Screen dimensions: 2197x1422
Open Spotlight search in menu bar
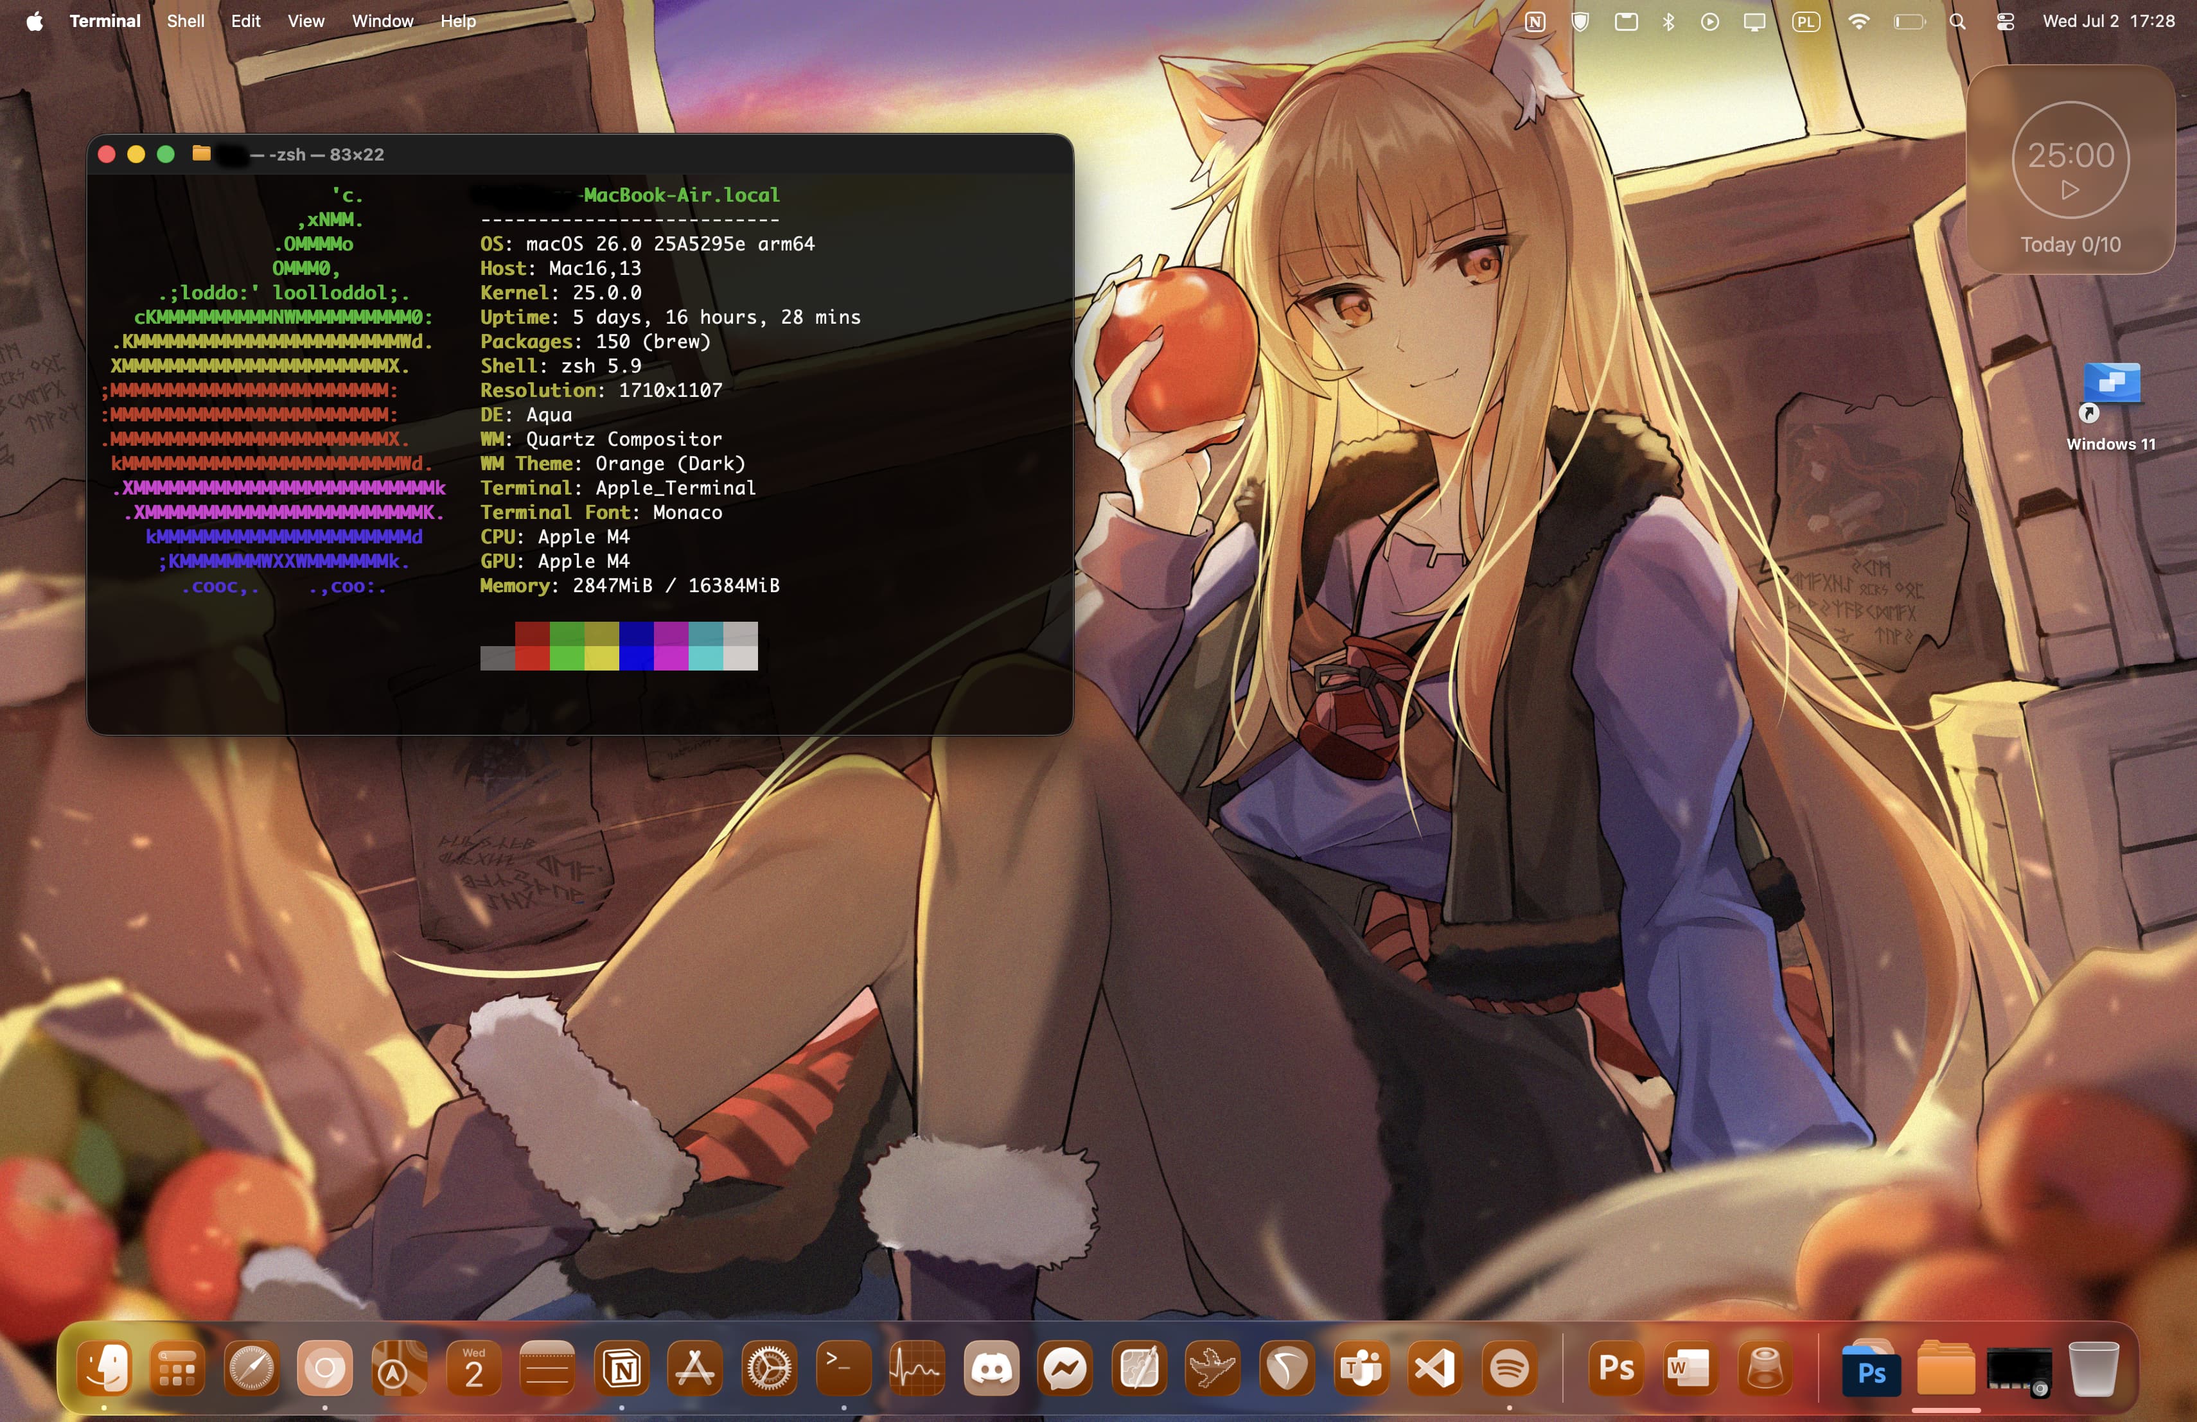point(1958,21)
